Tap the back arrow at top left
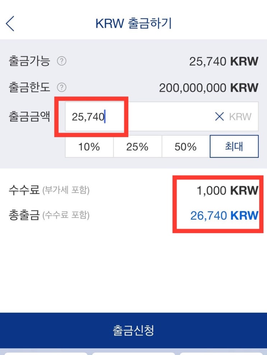Screen dimensions: 267x355 click(x=10, y=24)
